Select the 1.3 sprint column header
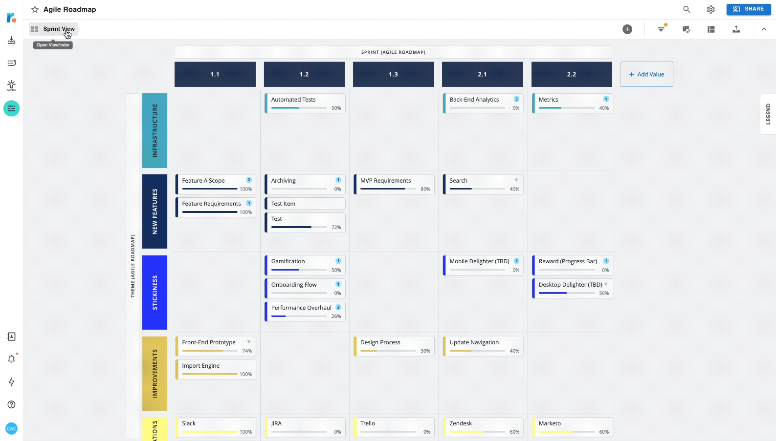 click(394, 74)
